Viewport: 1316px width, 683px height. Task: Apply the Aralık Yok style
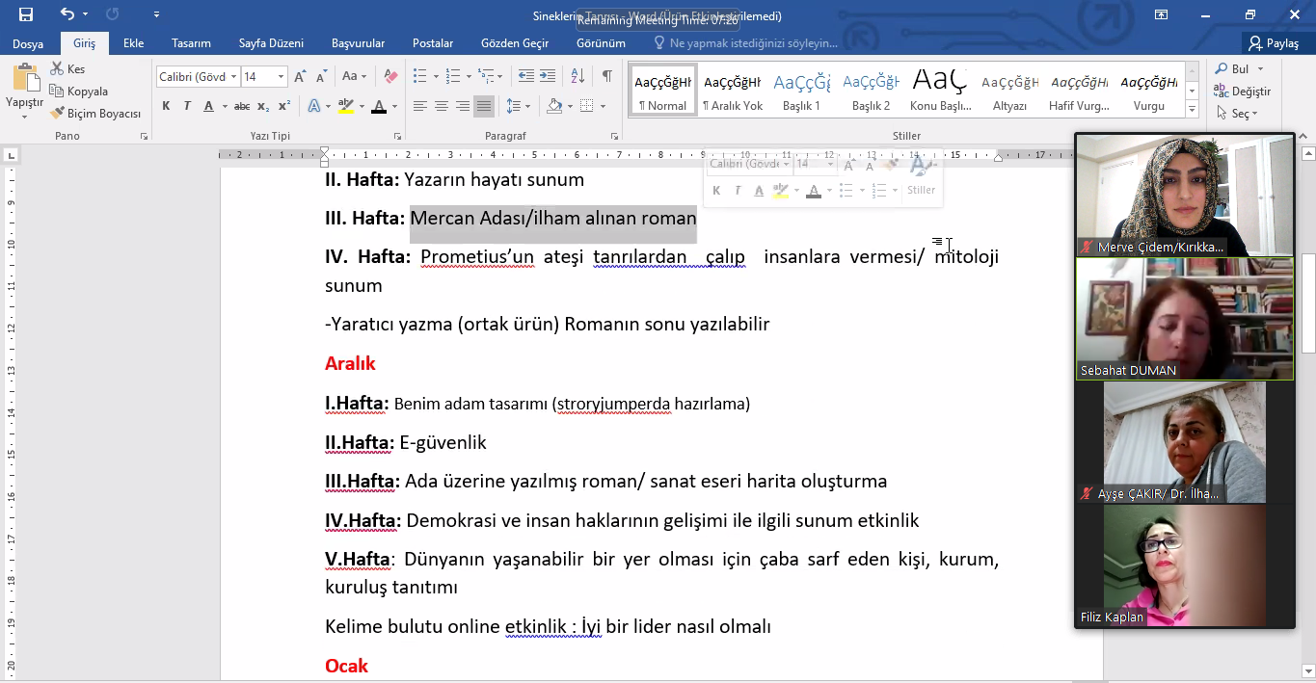(x=732, y=91)
